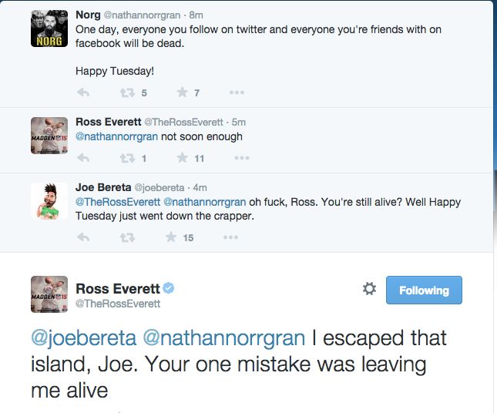Reply to Ross Everett's 'not soon enough' tweet
Viewport: 497px width, 413px height.
(83, 159)
